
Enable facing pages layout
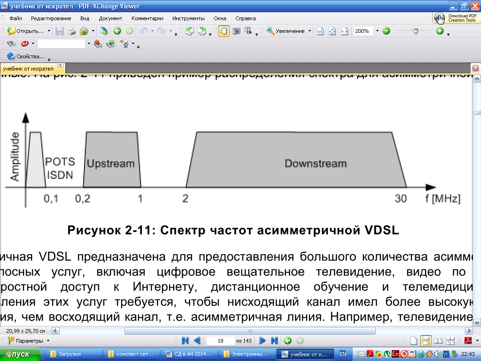438,340
